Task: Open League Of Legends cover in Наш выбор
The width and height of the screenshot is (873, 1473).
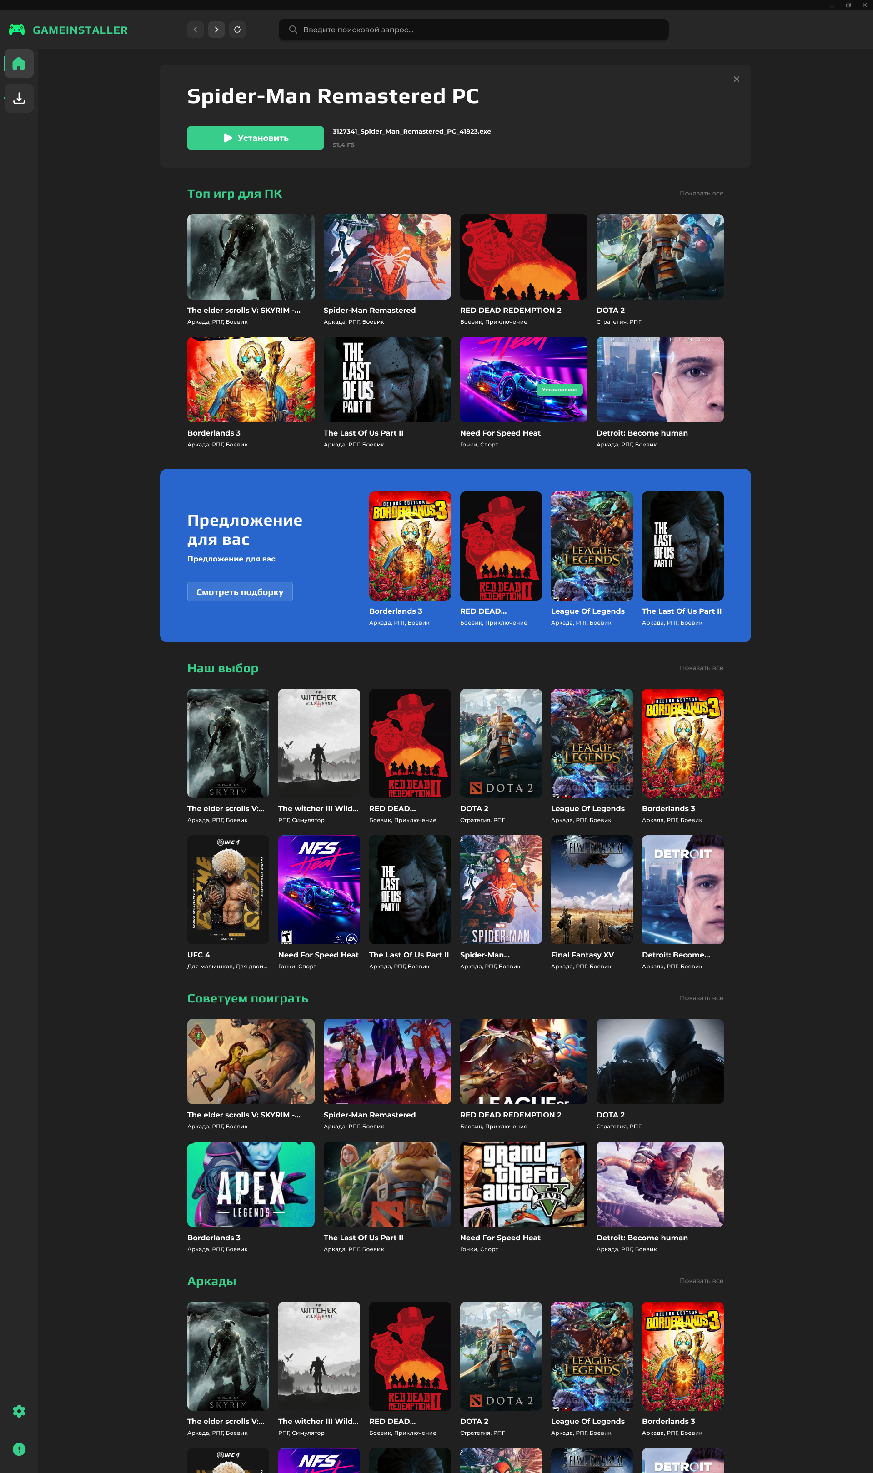Action: tap(592, 743)
